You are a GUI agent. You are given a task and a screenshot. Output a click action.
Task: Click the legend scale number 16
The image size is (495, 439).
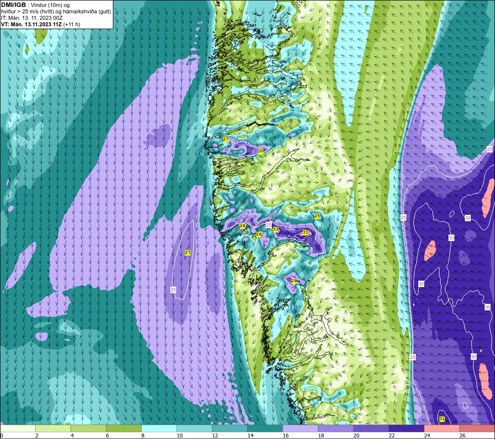(x=286, y=436)
